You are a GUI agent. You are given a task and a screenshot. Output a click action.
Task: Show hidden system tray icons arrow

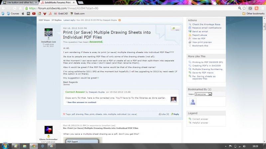click(226, 146)
